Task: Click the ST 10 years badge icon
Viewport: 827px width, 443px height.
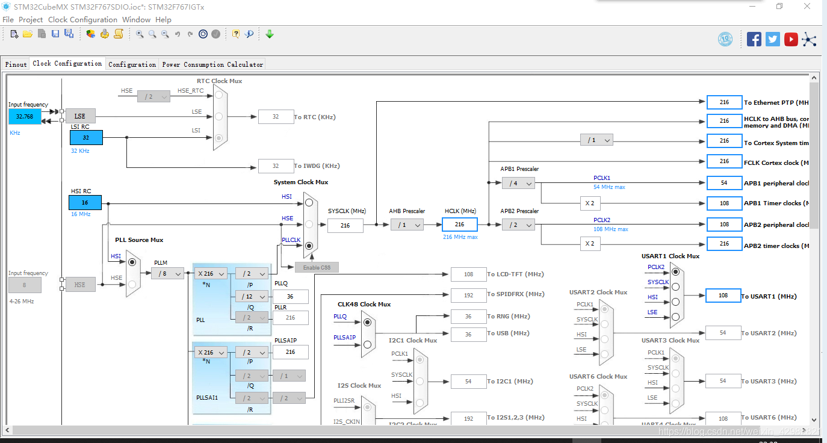Action: pyautogui.click(x=725, y=39)
